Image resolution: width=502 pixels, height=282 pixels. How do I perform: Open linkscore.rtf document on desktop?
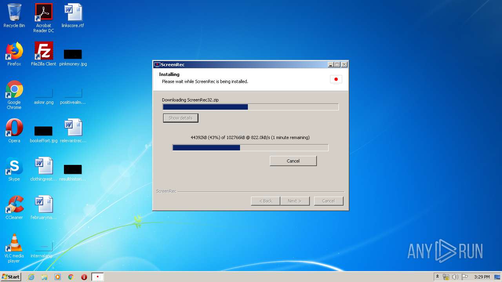coord(73,16)
